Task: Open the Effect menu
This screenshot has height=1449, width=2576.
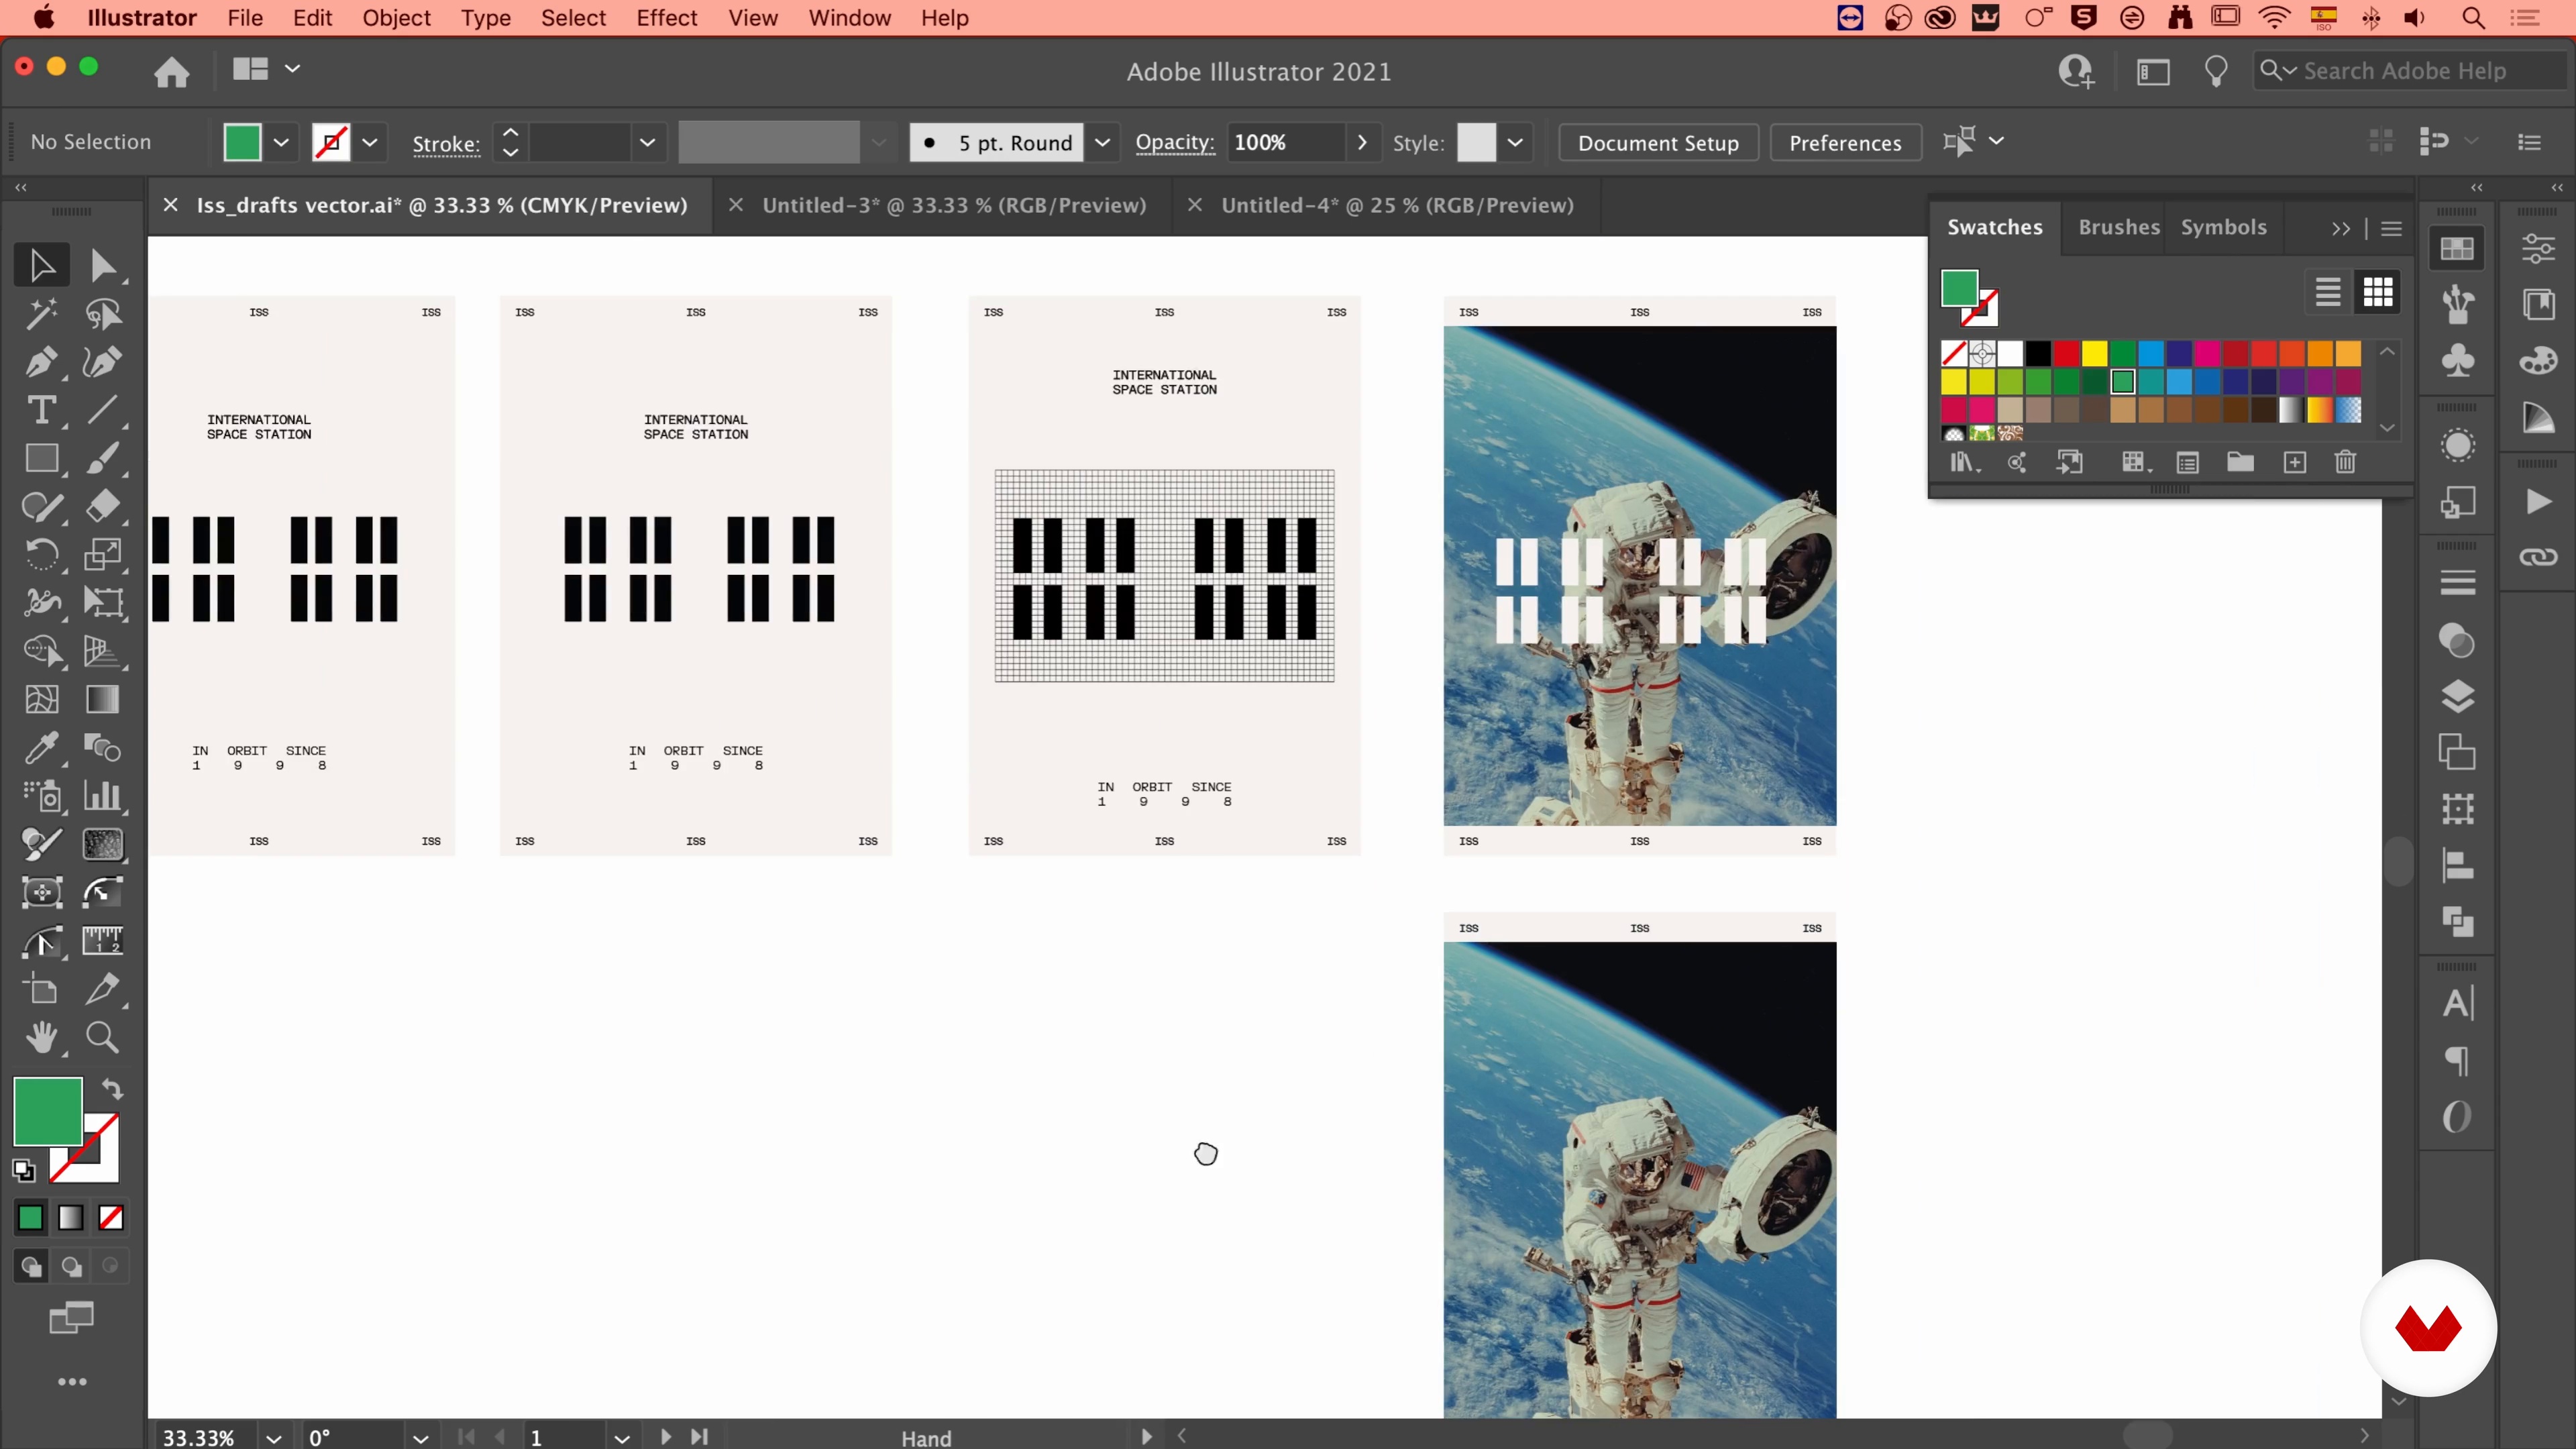Action: (x=666, y=18)
